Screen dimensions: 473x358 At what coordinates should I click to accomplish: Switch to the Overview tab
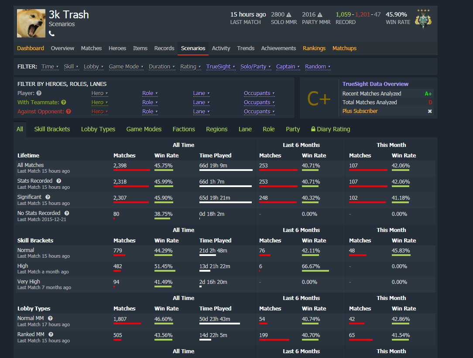tap(62, 48)
